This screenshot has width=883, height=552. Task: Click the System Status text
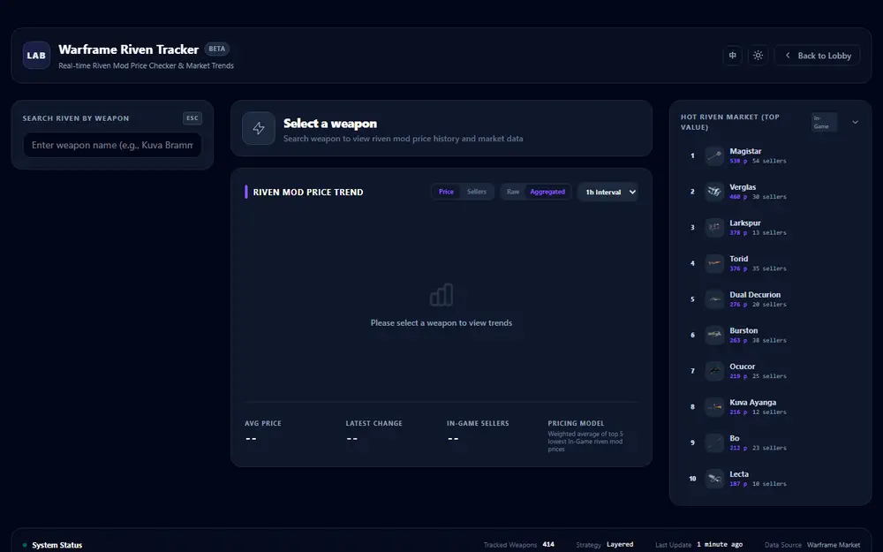57,545
